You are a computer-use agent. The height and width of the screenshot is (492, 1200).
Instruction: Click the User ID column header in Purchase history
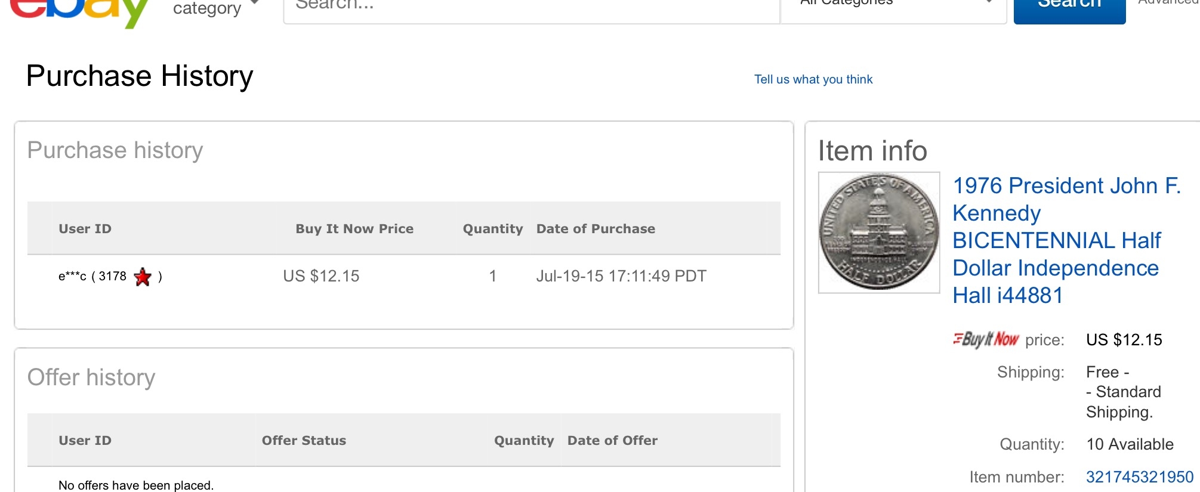85,229
